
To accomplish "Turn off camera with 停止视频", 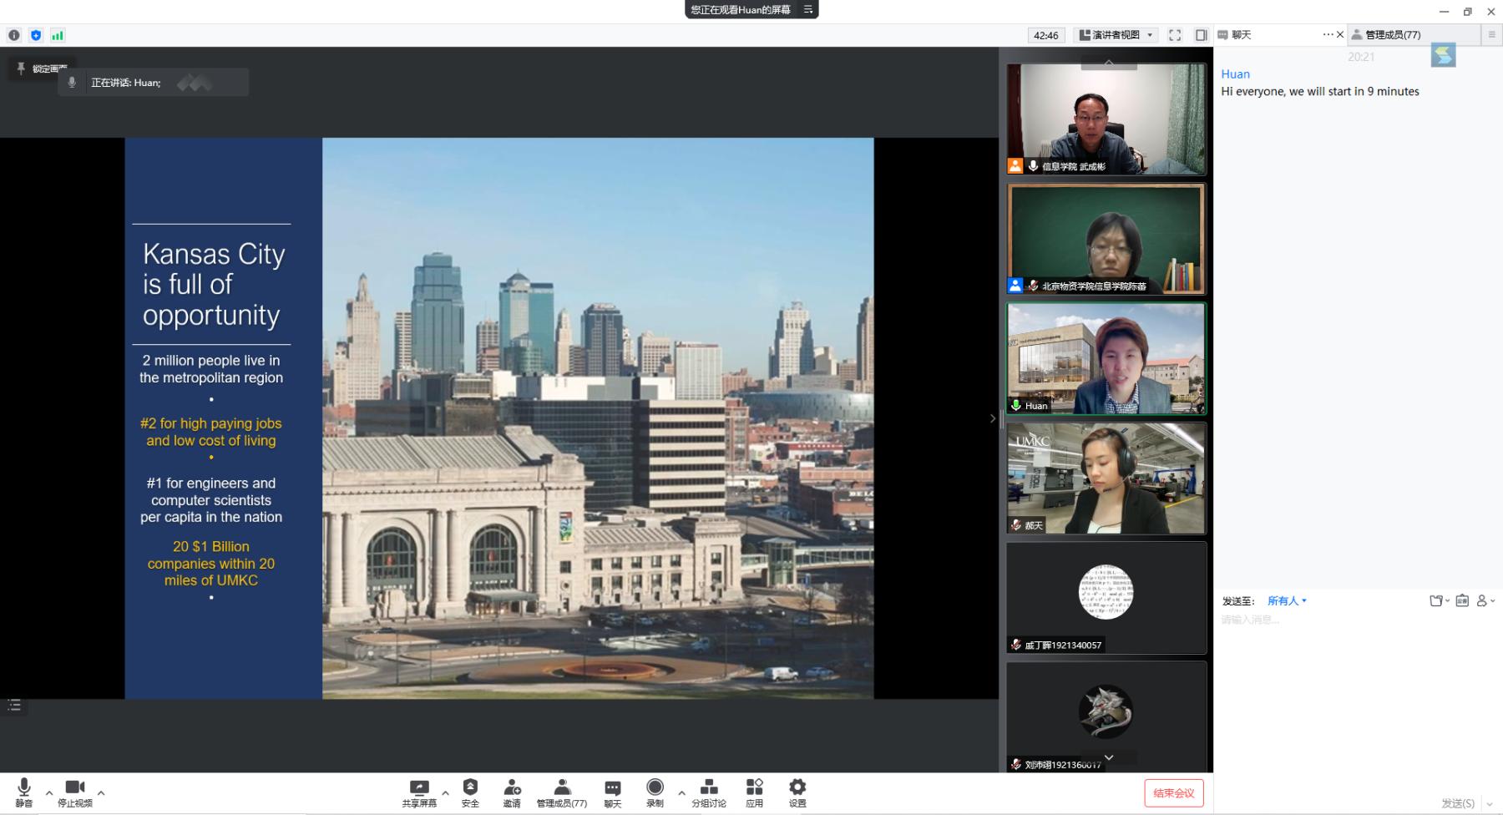I will (74, 792).
